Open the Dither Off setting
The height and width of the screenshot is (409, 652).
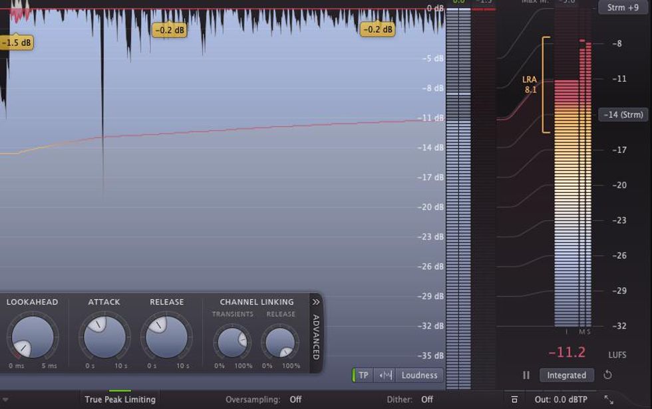410,400
